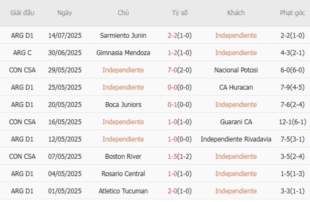
Task: Open the 1-5(1-2) score result
Action: coord(179,156)
